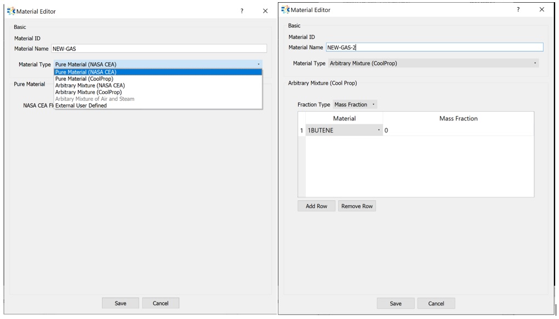Viewport: 559px width, 319px height.
Task: Cancel the NEW-GAS material dialog
Action: tap(161, 303)
